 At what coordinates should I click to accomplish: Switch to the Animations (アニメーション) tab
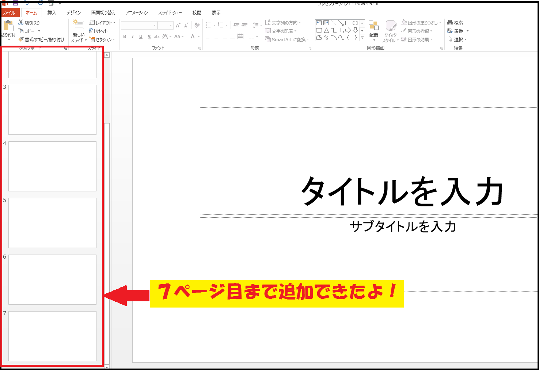tap(137, 13)
